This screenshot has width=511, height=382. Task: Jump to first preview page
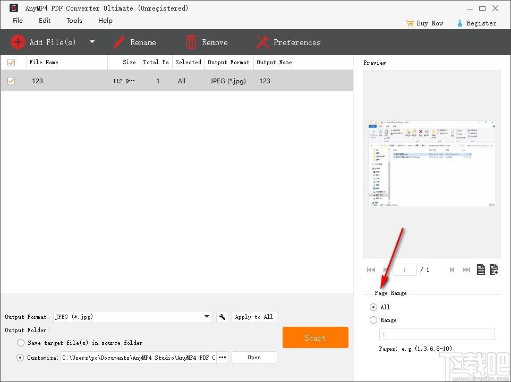coord(371,270)
